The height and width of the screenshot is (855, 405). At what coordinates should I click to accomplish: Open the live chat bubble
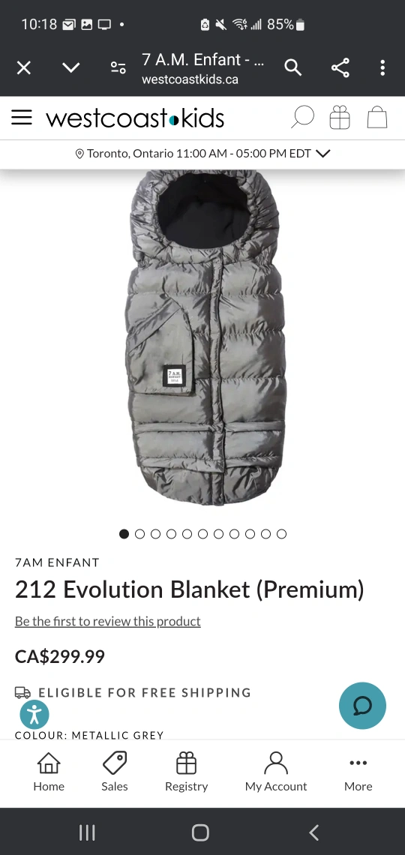coord(362,706)
